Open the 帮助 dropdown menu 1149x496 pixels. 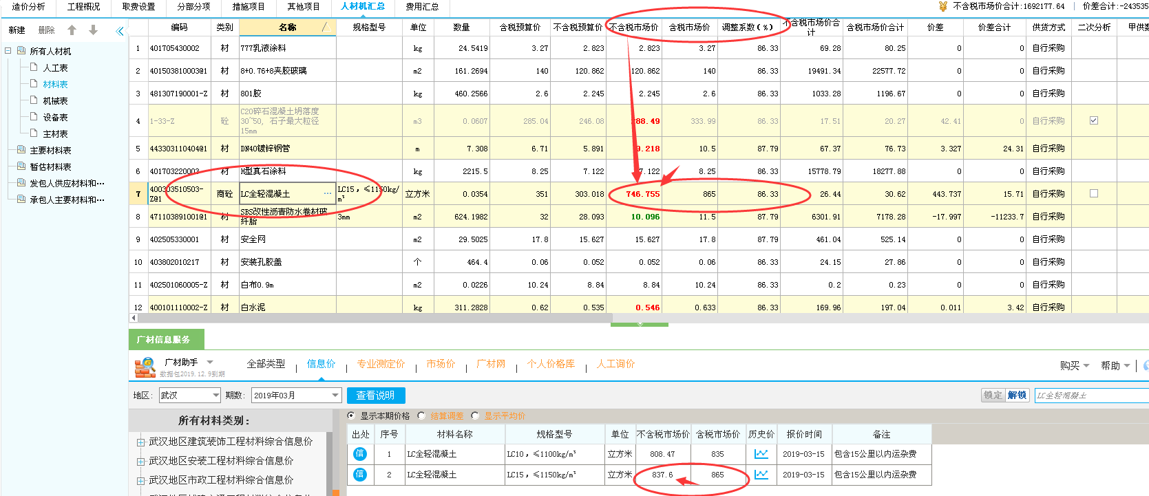1115,366
